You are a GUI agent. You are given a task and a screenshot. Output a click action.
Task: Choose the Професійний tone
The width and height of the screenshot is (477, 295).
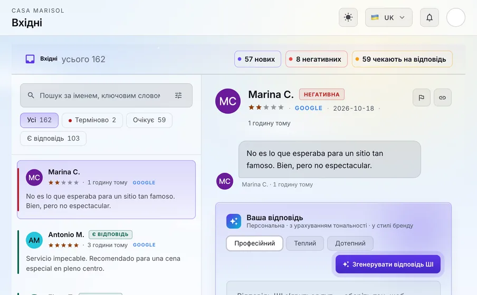pyautogui.click(x=255, y=243)
